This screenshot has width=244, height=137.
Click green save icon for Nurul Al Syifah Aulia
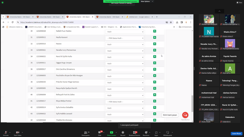[154, 57]
